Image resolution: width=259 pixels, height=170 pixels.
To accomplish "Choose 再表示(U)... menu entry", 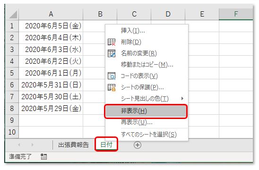I will [147, 122].
